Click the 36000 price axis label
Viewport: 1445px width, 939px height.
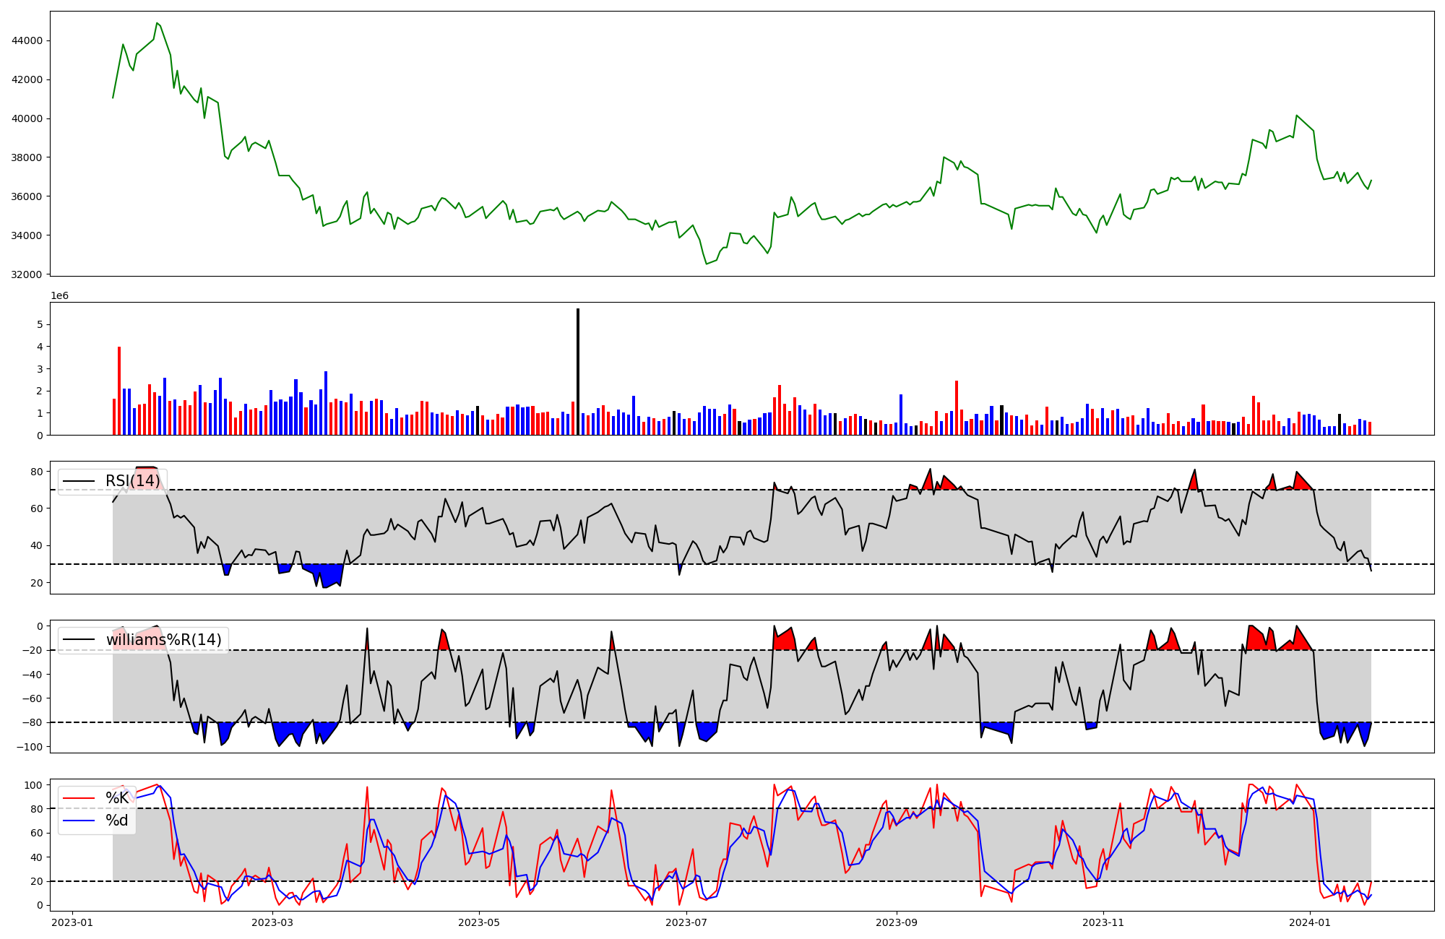click(27, 196)
